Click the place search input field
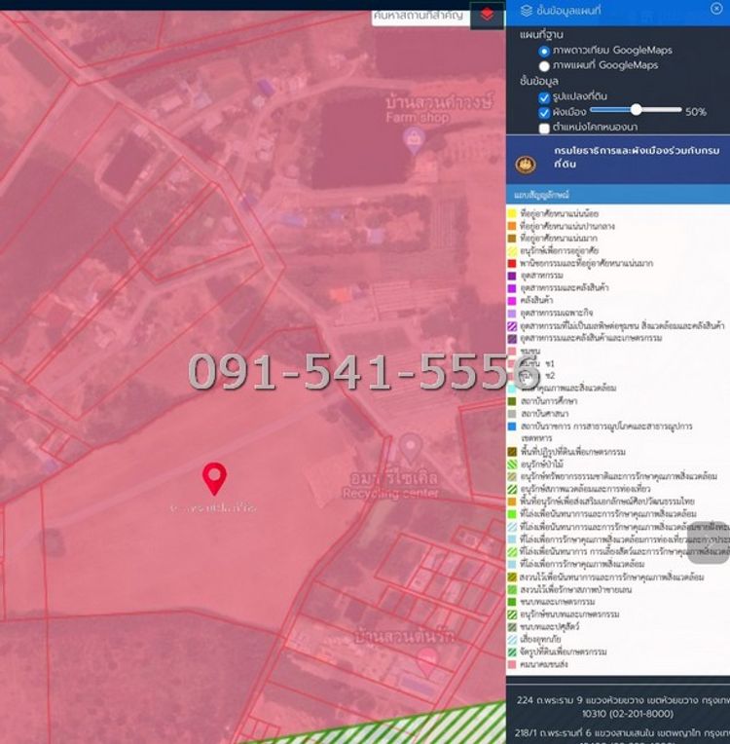The width and height of the screenshot is (730, 744). tap(419, 16)
